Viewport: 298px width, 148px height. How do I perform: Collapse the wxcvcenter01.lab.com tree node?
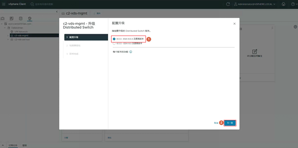[2, 24]
